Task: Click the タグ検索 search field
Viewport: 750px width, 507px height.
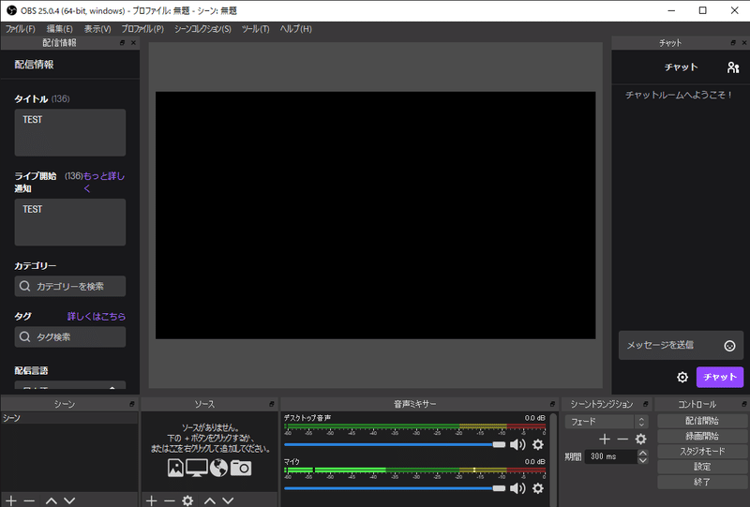Action: [x=70, y=336]
